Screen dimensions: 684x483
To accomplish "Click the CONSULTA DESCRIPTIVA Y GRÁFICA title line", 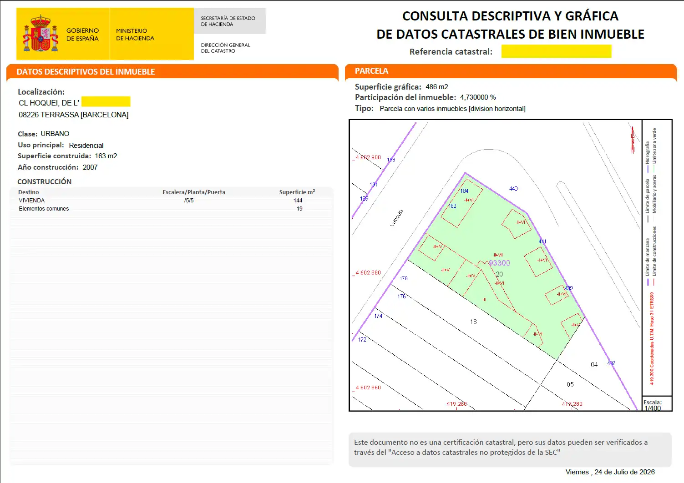I will [x=510, y=16].
